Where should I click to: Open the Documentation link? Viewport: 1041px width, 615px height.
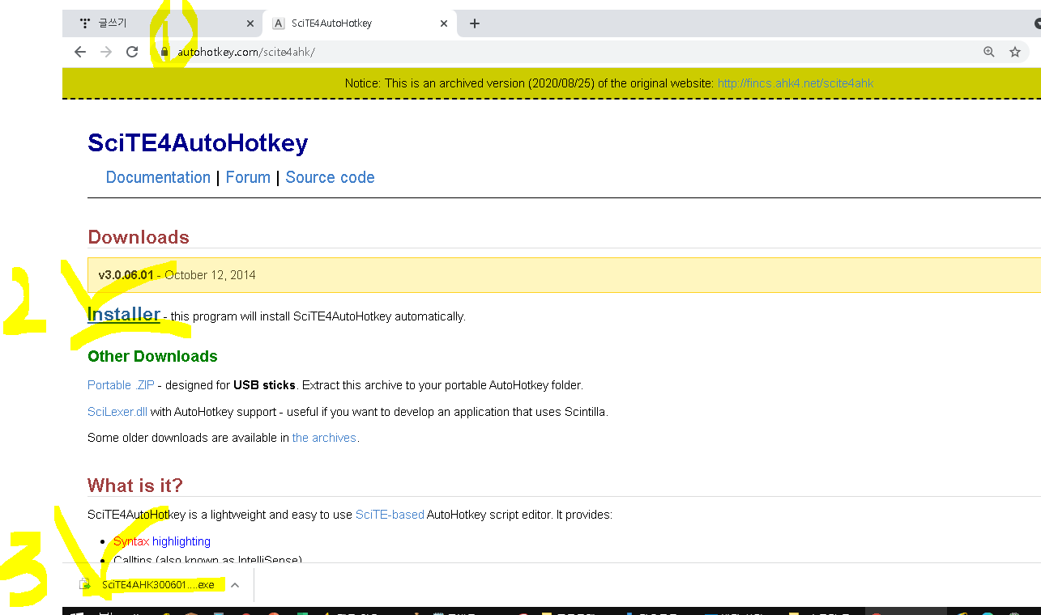pos(158,177)
